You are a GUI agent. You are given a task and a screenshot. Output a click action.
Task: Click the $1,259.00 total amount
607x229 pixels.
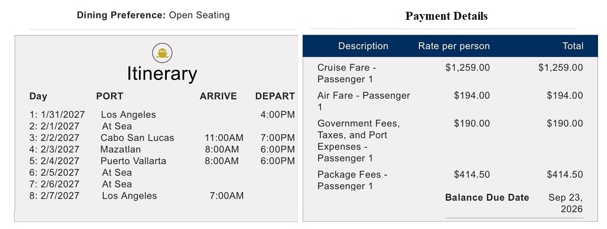click(560, 68)
